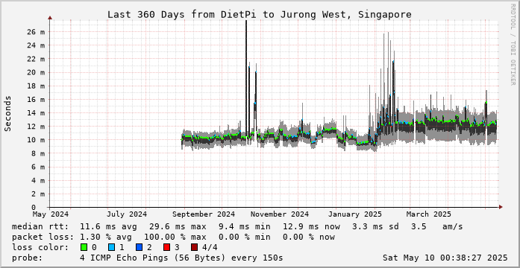Click the Seconds y-axis label
The height and width of the screenshot is (268, 520).
8,113
